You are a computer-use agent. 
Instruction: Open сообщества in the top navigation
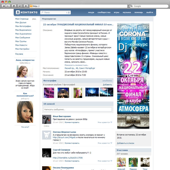[104, 12]
